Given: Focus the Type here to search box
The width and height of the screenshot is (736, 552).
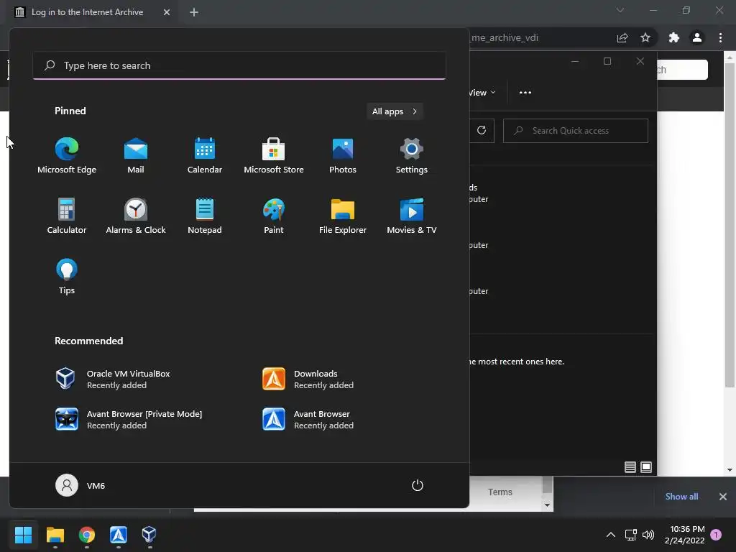Looking at the screenshot, I should (239, 65).
